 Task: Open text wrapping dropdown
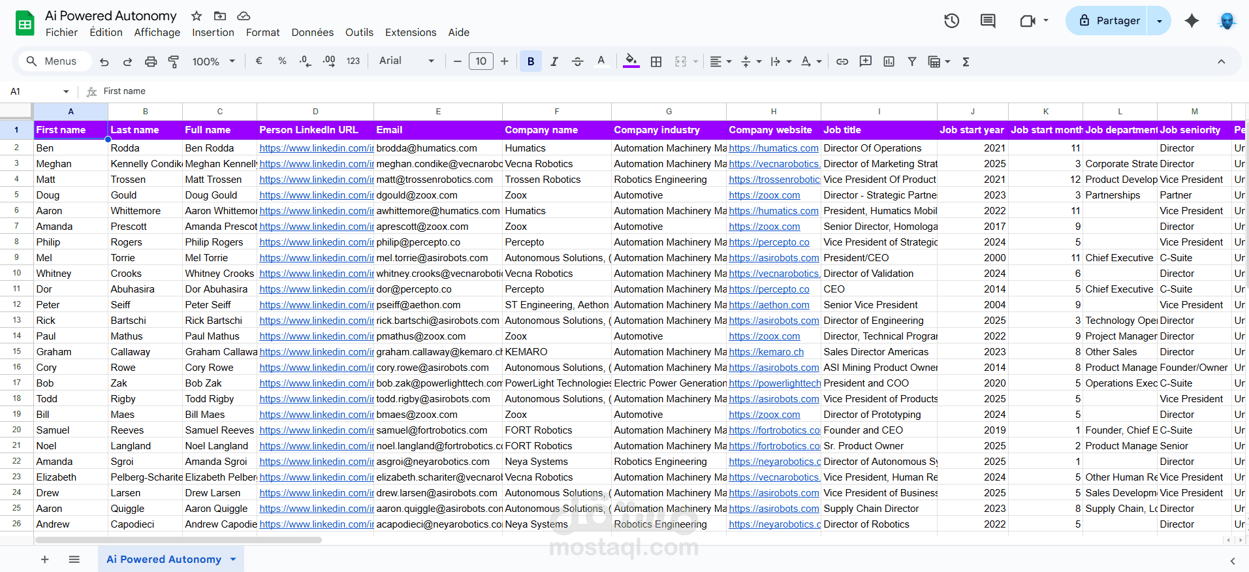tap(781, 61)
